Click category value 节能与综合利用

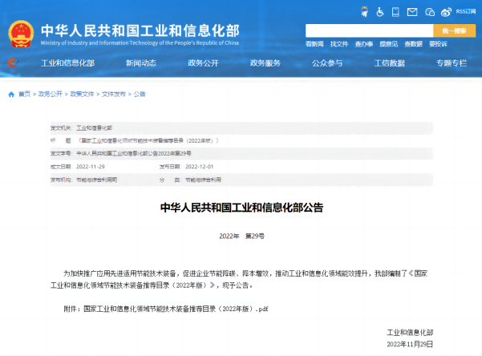[x=203, y=180]
